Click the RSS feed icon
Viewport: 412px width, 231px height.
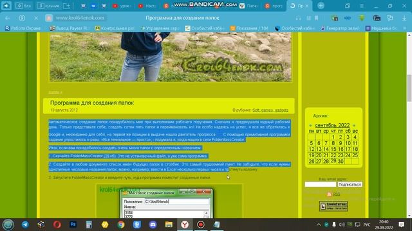coord(329,194)
